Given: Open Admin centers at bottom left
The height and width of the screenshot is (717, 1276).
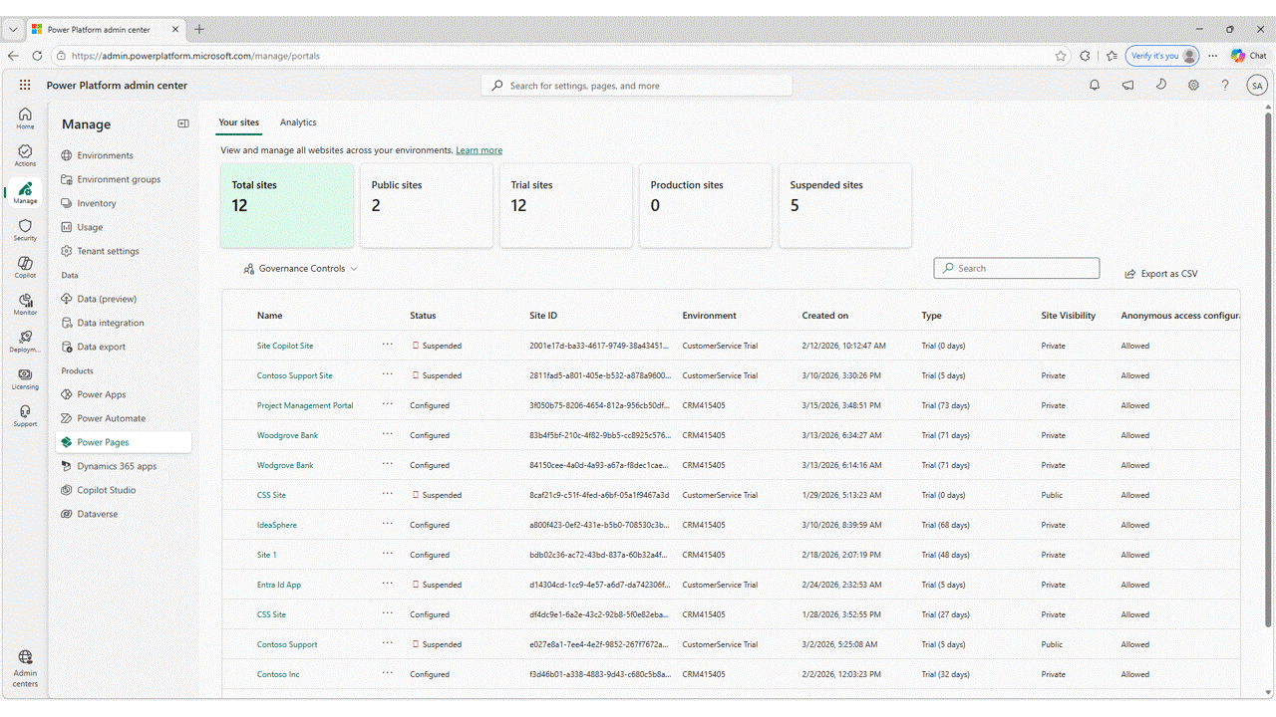Looking at the screenshot, I should [25, 663].
